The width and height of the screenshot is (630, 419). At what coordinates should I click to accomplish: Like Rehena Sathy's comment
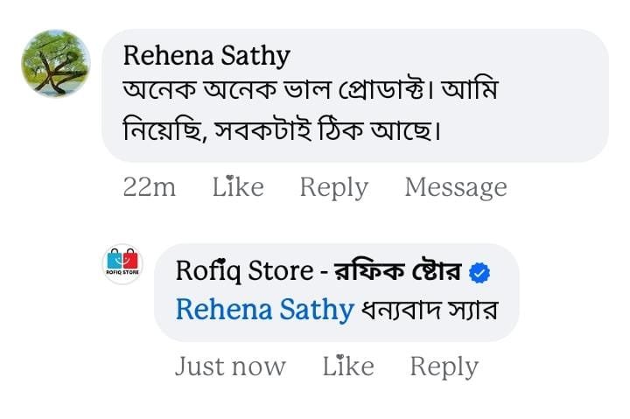click(238, 187)
